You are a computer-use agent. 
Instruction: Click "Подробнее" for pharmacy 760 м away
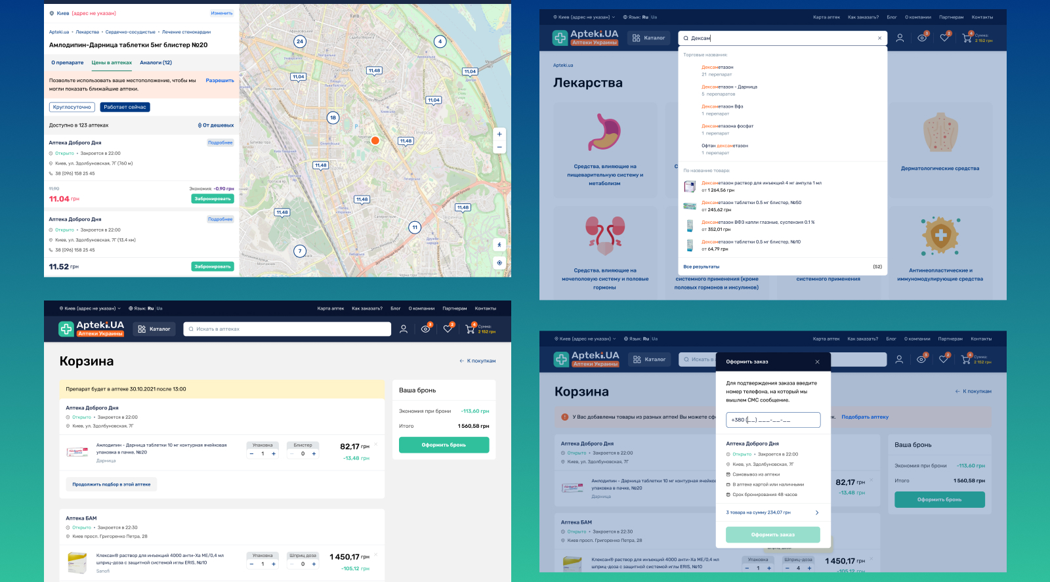[220, 142]
